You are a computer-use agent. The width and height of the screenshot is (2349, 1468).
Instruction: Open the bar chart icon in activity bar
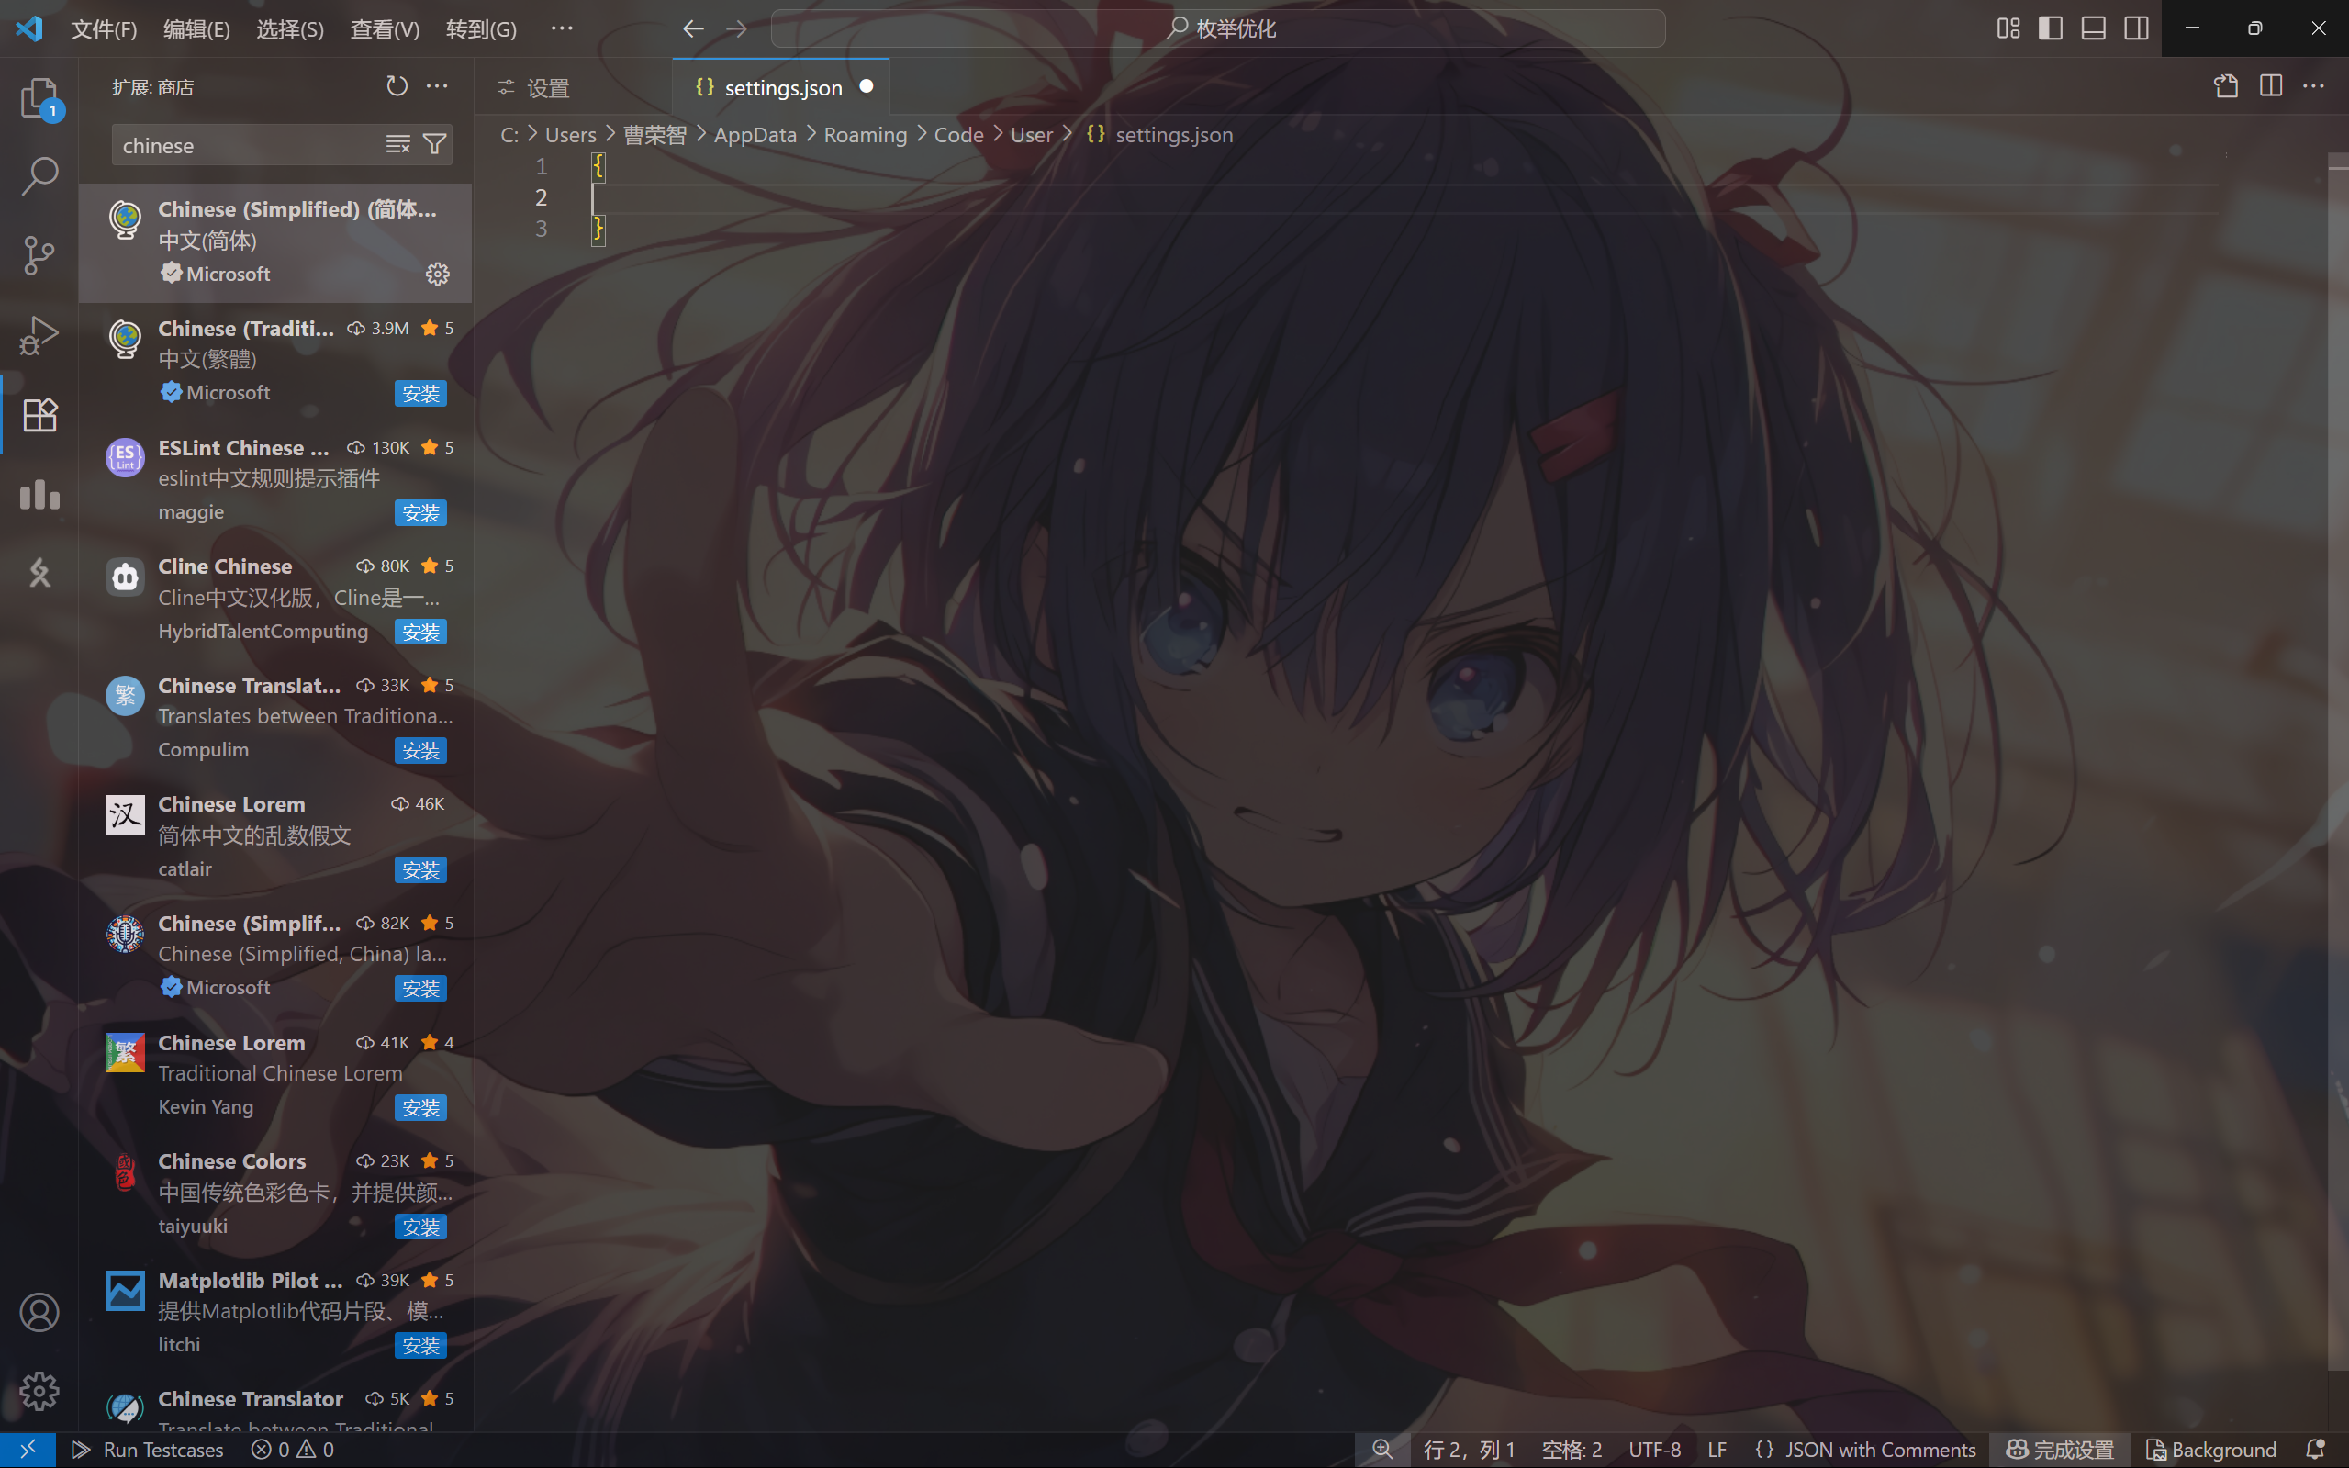(39, 494)
